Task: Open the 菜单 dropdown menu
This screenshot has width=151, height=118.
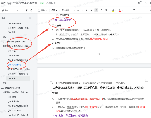Action: (6, 10)
